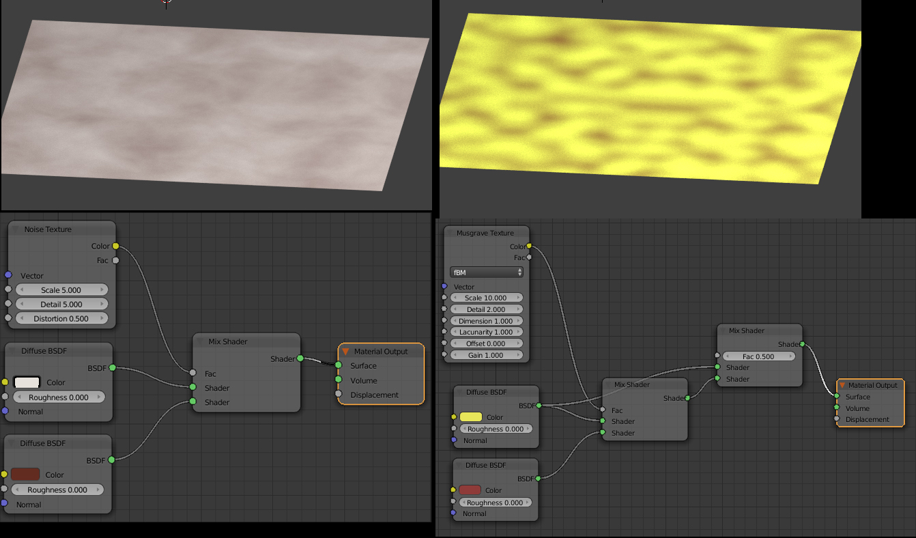
Task: Adjust the Detail 5.000 field in Noise Texture
Action: tap(61, 305)
